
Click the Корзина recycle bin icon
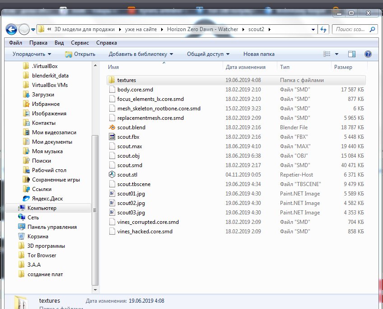pyautogui.click(x=22, y=236)
